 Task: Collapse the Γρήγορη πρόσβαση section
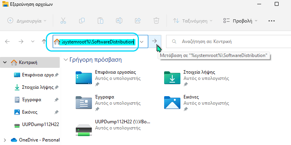coord(66,60)
